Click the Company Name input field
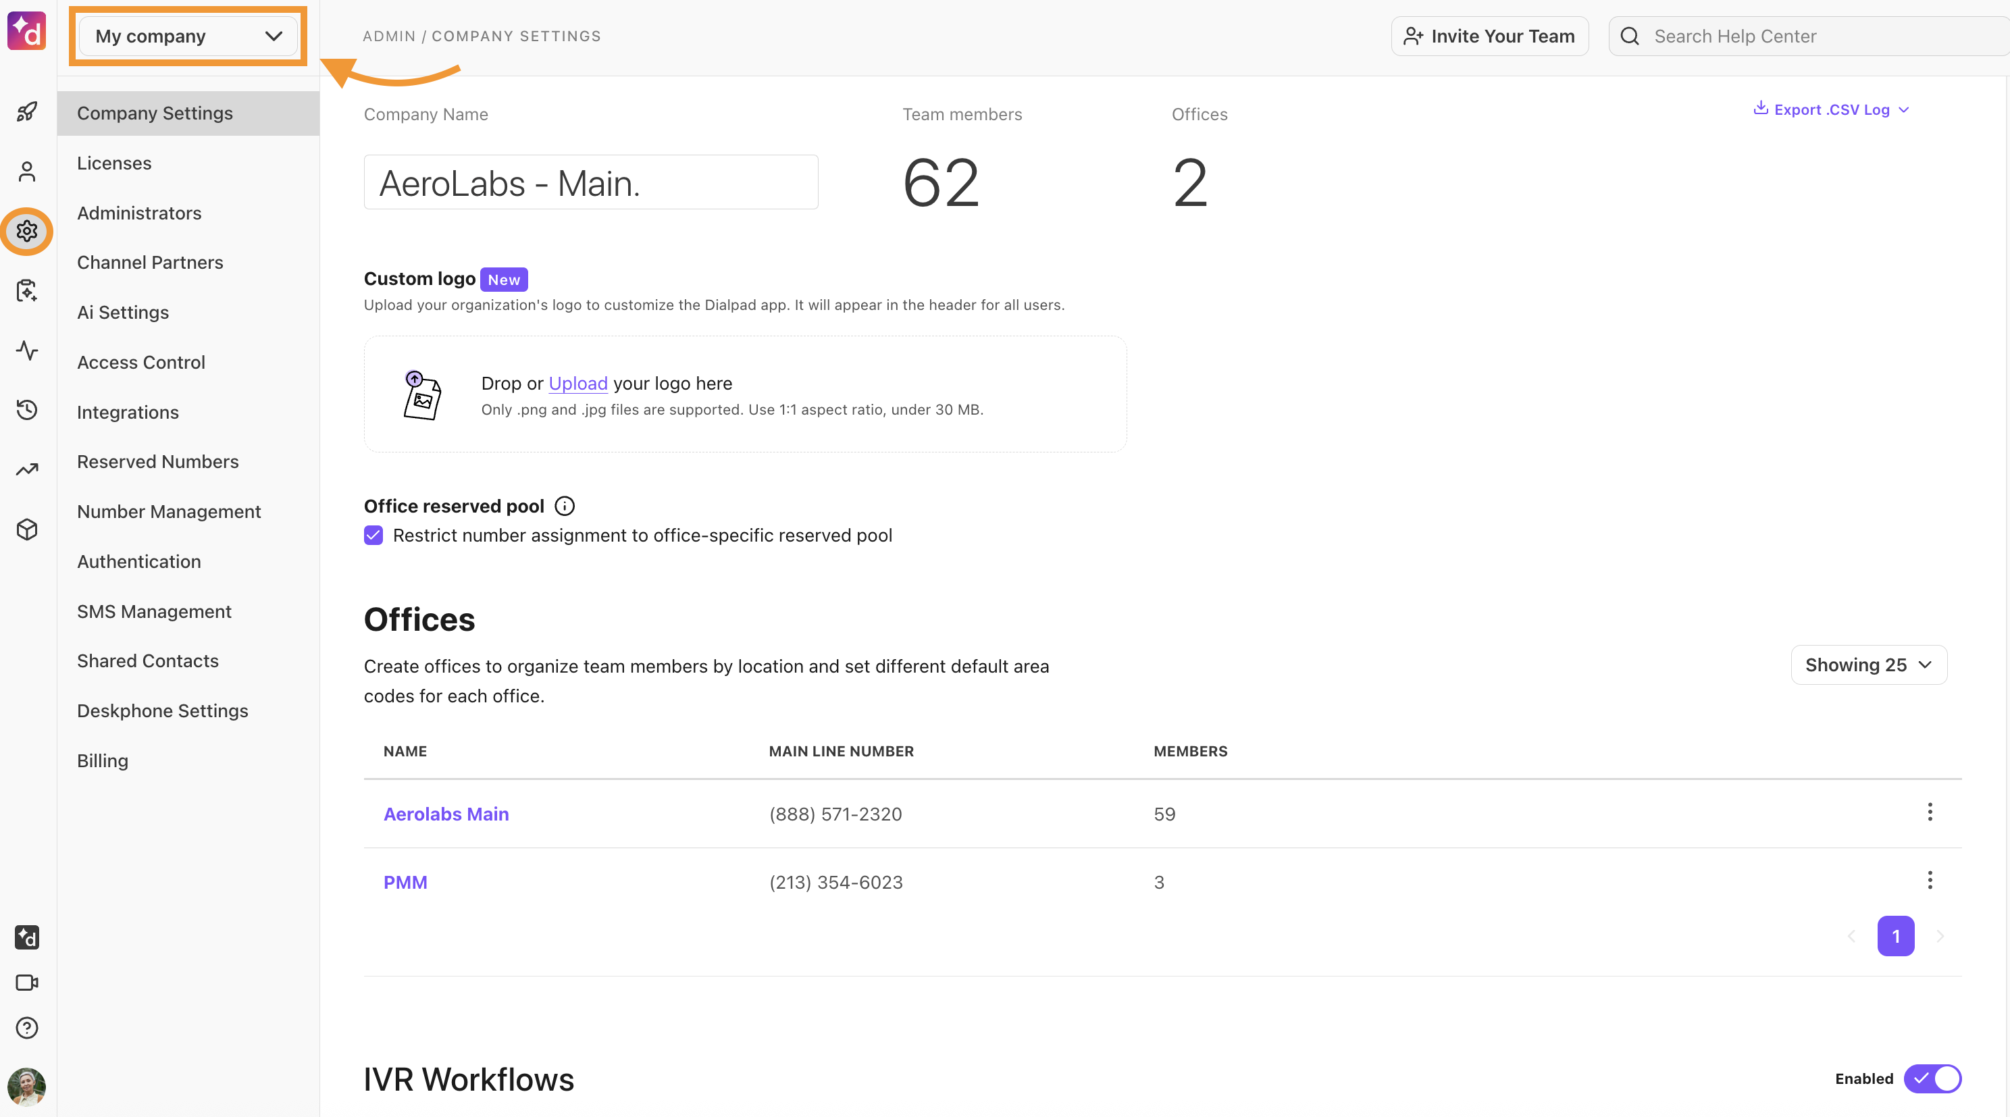This screenshot has width=2010, height=1117. [x=591, y=182]
